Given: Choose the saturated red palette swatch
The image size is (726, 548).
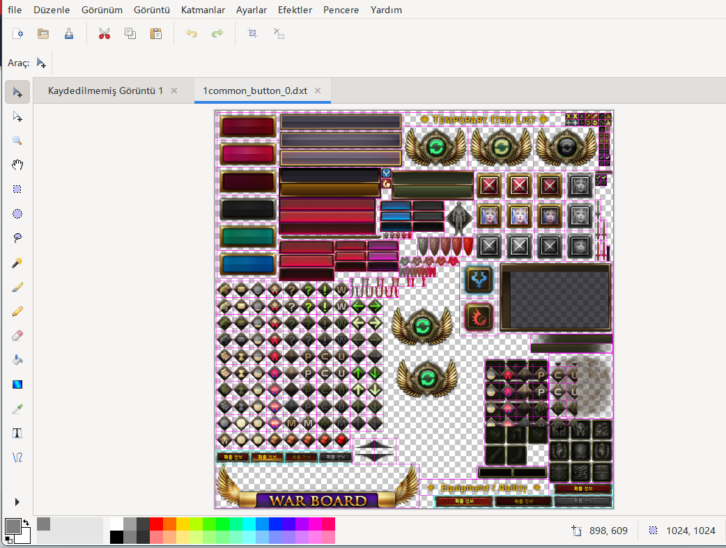Looking at the screenshot, I should [x=156, y=524].
